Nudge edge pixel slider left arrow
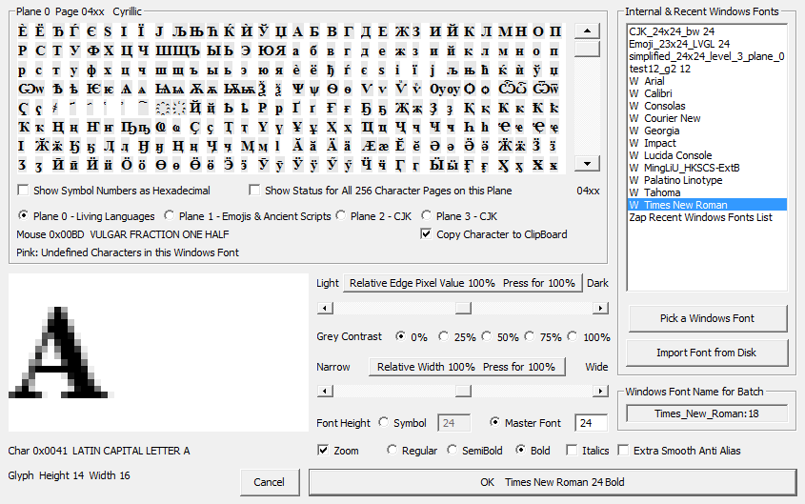The width and height of the screenshot is (805, 504). pos(325,308)
